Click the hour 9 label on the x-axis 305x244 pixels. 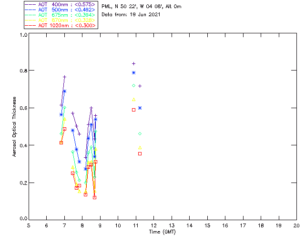click(x=100, y=225)
